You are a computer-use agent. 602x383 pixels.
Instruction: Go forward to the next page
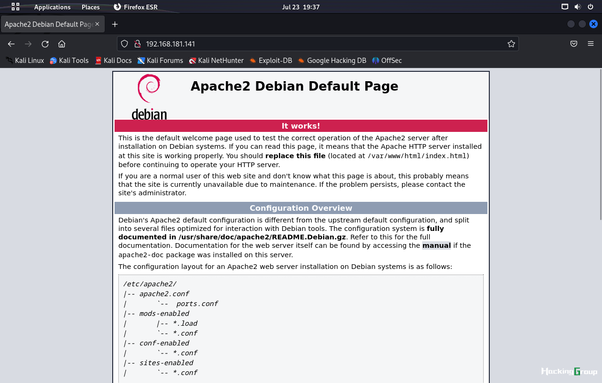point(28,44)
